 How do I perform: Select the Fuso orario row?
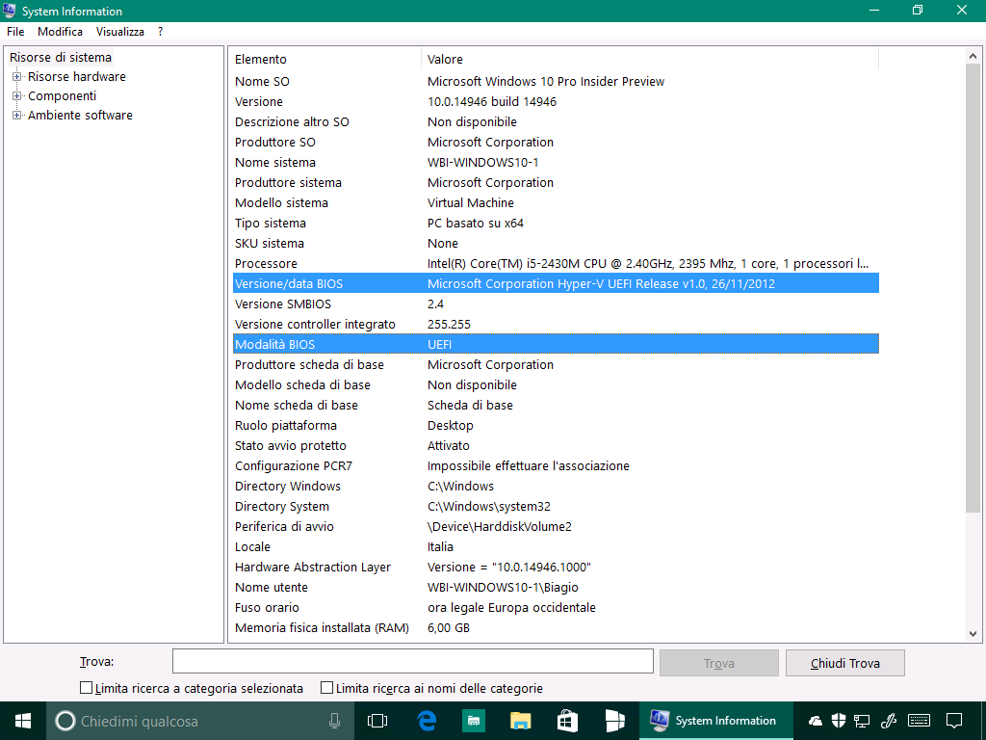(556, 607)
